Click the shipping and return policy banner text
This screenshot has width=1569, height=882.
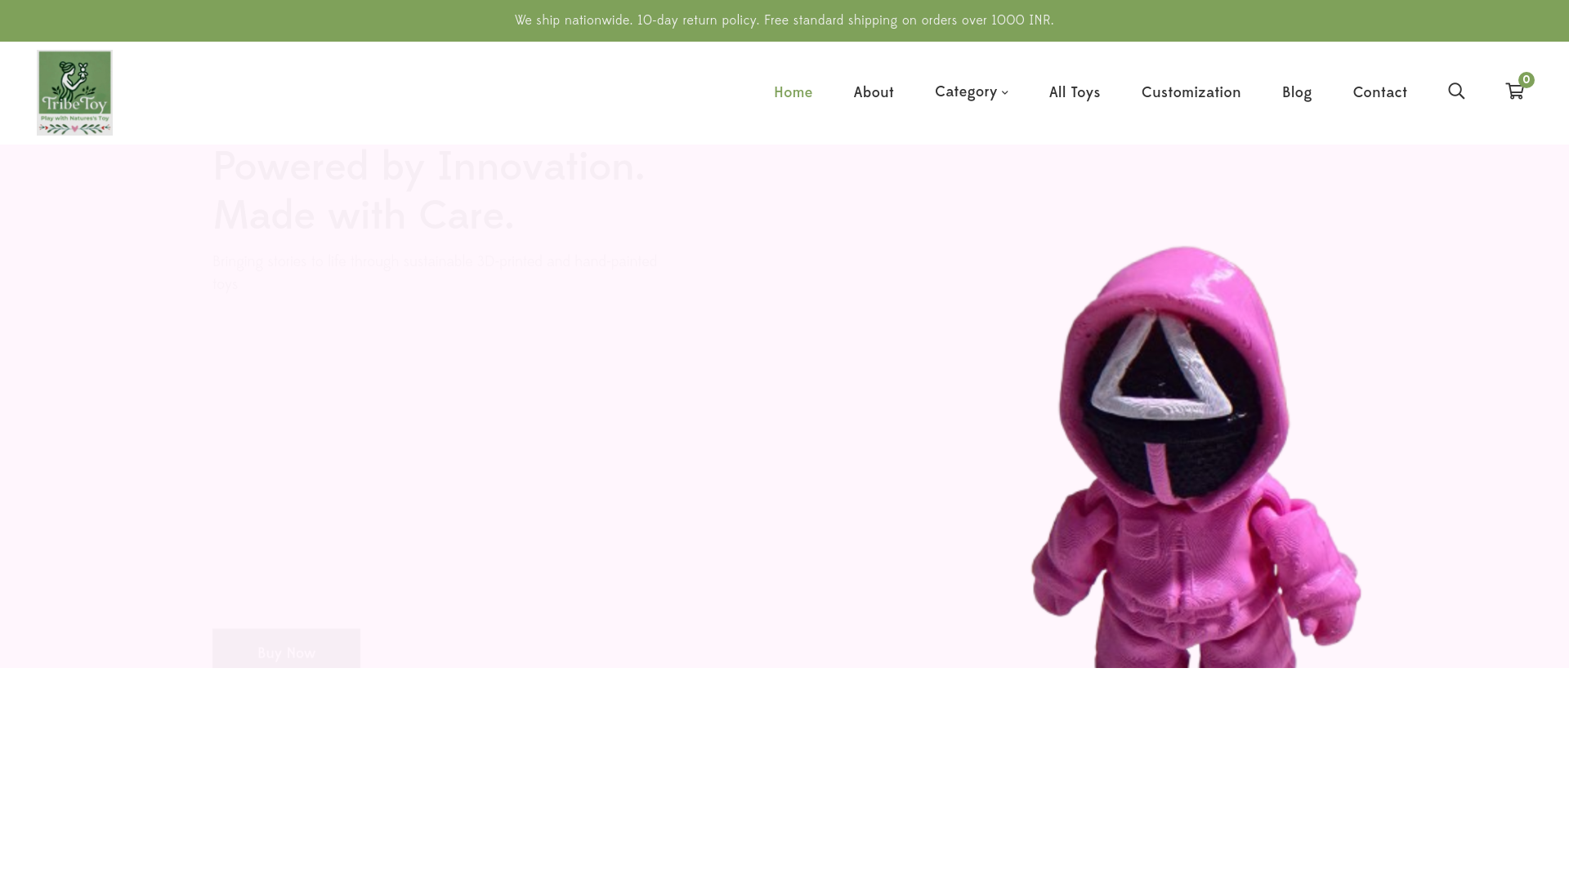click(784, 20)
